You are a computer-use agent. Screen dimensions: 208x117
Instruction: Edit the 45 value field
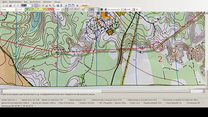pos(137,9)
